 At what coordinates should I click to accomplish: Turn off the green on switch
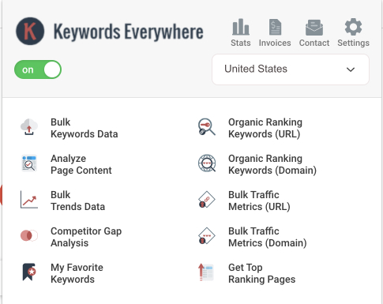pyautogui.click(x=38, y=69)
